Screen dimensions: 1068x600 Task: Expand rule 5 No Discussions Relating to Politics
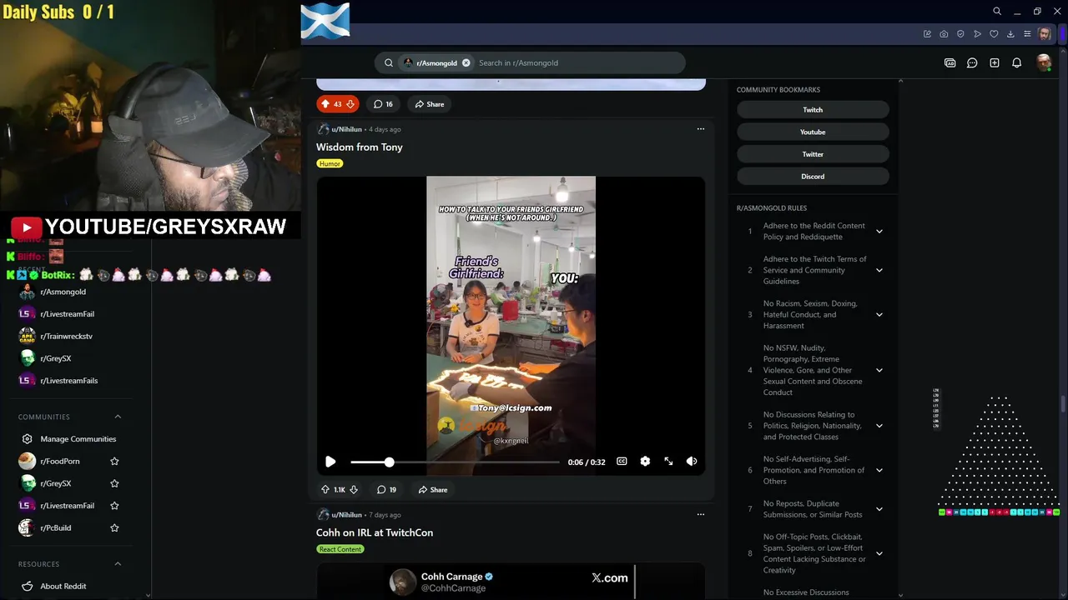click(x=879, y=426)
